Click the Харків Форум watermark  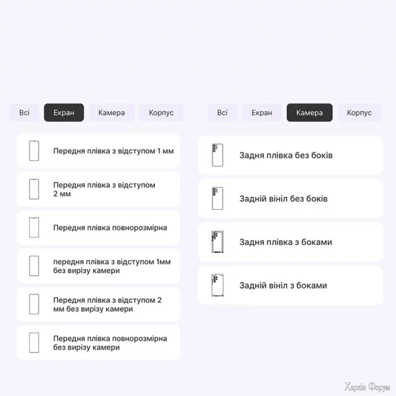click(x=368, y=386)
